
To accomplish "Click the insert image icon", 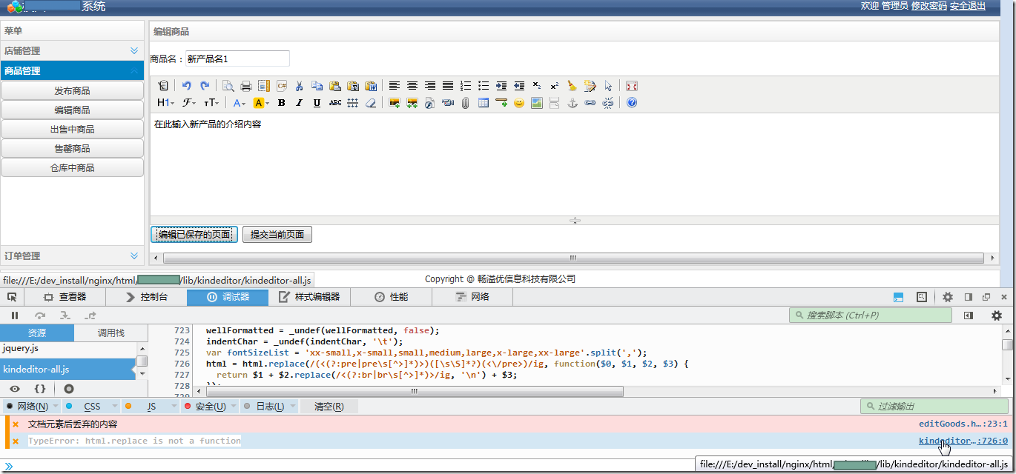I will [395, 103].
